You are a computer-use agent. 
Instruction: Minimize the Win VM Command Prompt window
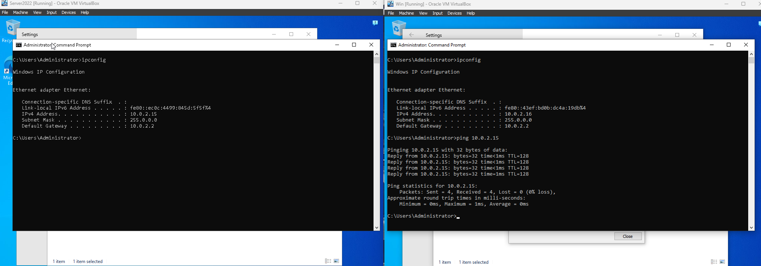pyautogui.click(x=711, y=45)
